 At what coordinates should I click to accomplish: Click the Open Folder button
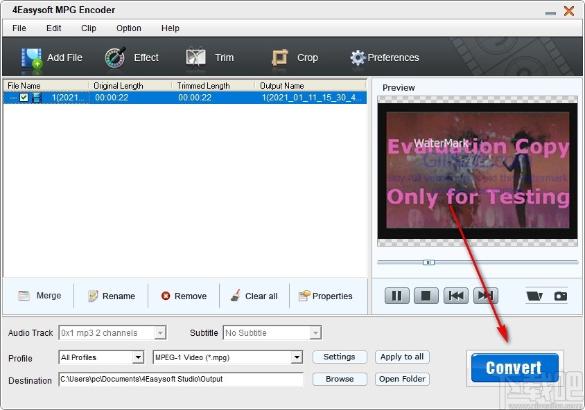[x=402, y=379]
